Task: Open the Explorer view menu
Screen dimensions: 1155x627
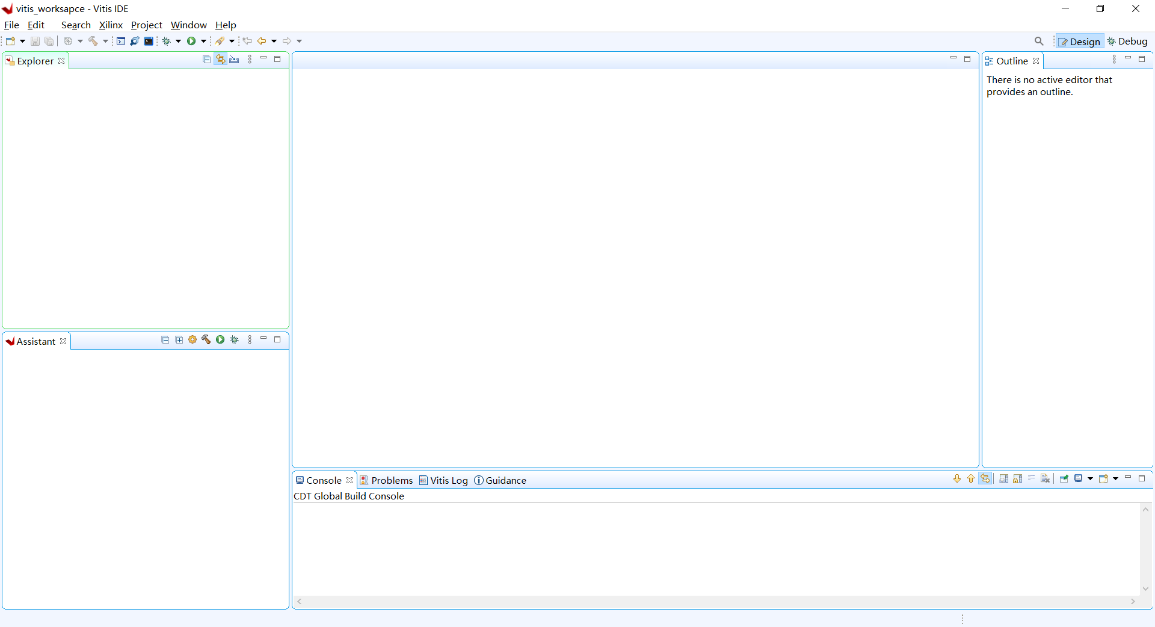Action: pyautogui.click(x=250, y=59)
